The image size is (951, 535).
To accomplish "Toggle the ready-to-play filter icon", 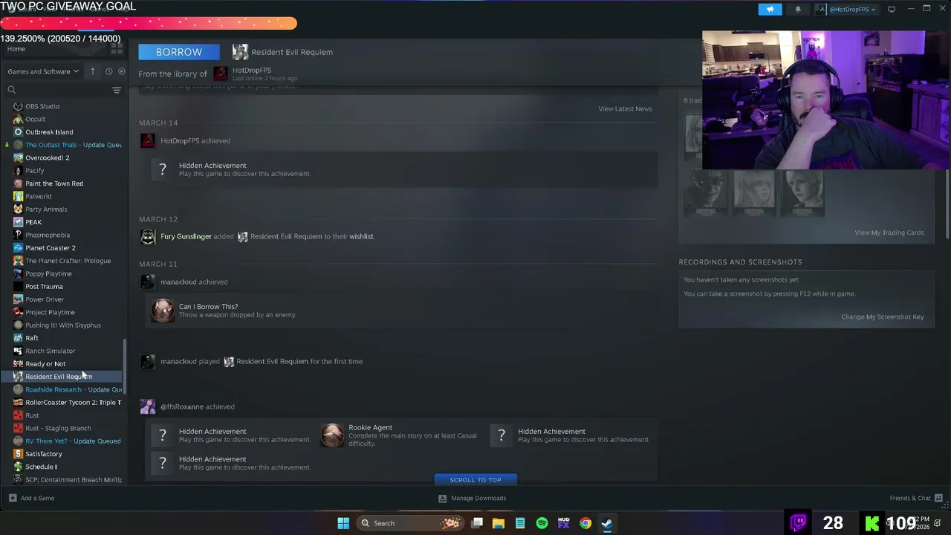I will [121, 71].
